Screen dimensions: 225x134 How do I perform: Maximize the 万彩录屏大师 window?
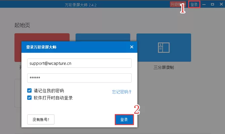tap(213, 4)
